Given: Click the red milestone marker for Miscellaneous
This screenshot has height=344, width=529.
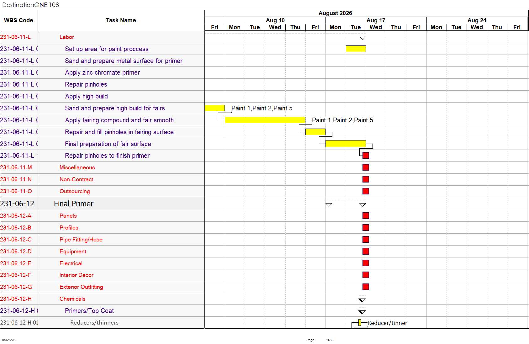Looking at the screenshot, I should tap(366, 167).
